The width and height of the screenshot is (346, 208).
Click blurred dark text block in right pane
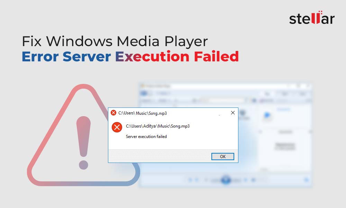tap(285, 146)
